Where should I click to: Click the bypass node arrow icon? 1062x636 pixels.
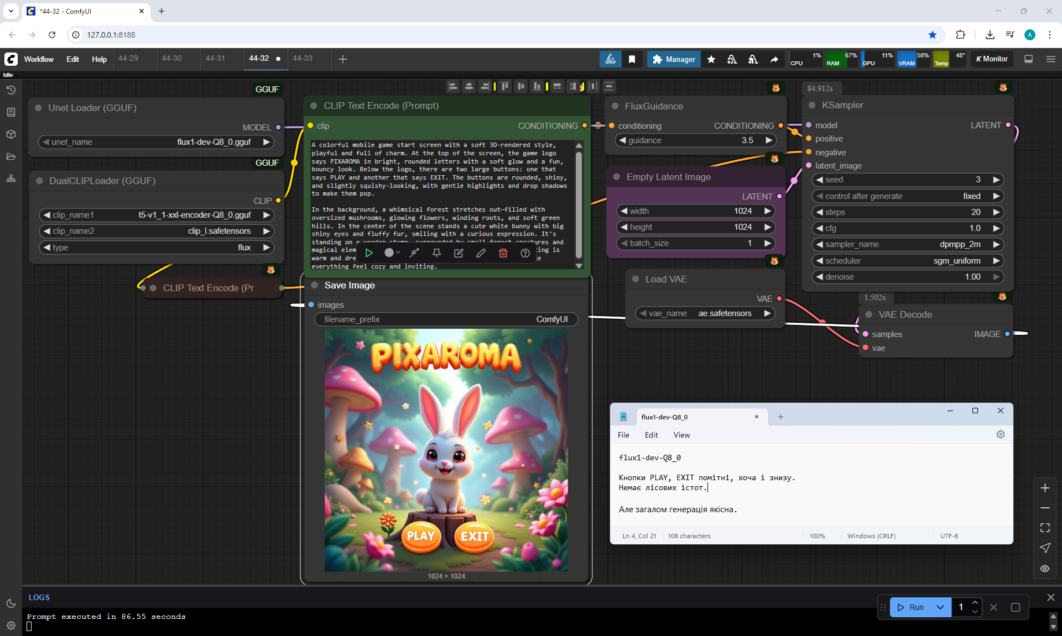(x=414, y=253)
